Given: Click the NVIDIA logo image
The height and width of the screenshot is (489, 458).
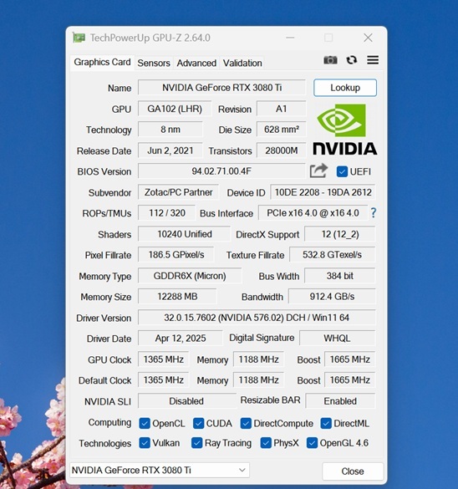Looking at the screenshot, I should tap(345, 130).
